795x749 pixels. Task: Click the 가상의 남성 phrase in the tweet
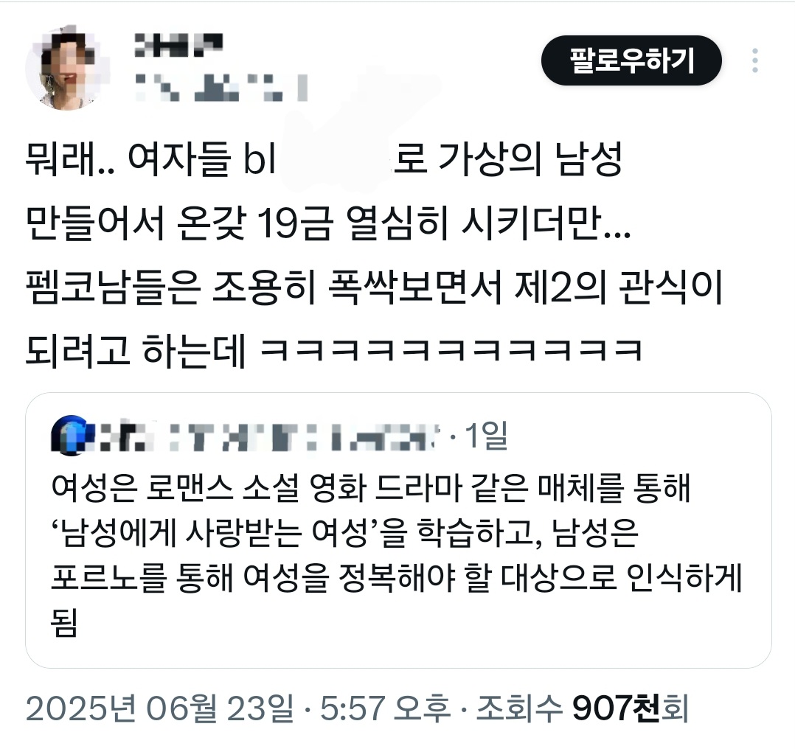pos(530,160)
